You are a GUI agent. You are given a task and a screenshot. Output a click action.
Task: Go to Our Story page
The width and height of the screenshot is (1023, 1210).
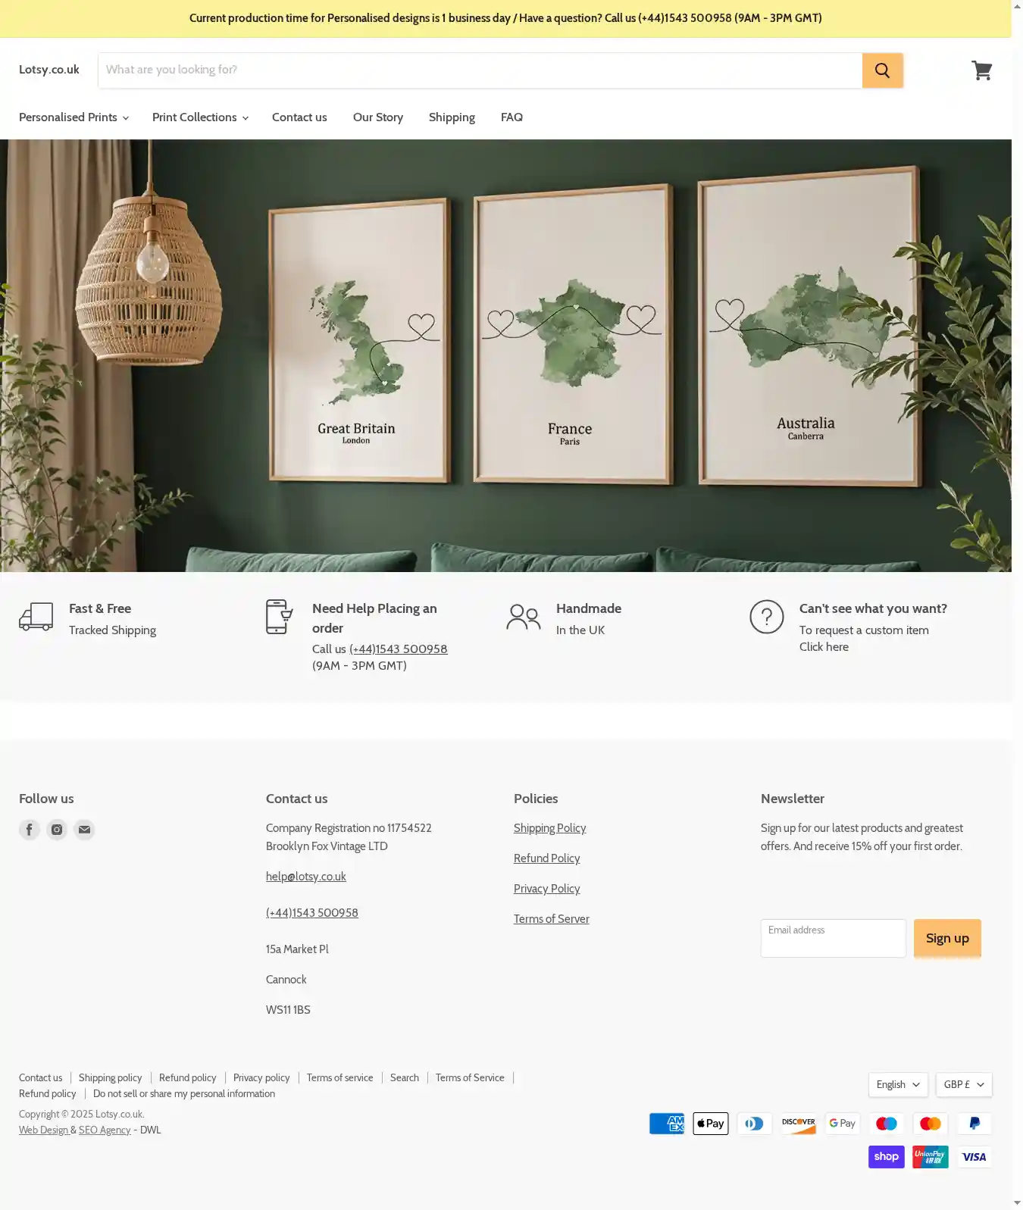[378, 117]
